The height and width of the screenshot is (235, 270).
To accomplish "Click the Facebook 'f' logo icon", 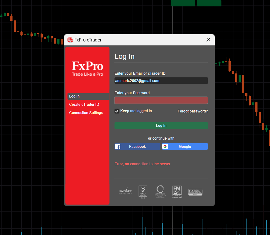I will click(117, 146).
